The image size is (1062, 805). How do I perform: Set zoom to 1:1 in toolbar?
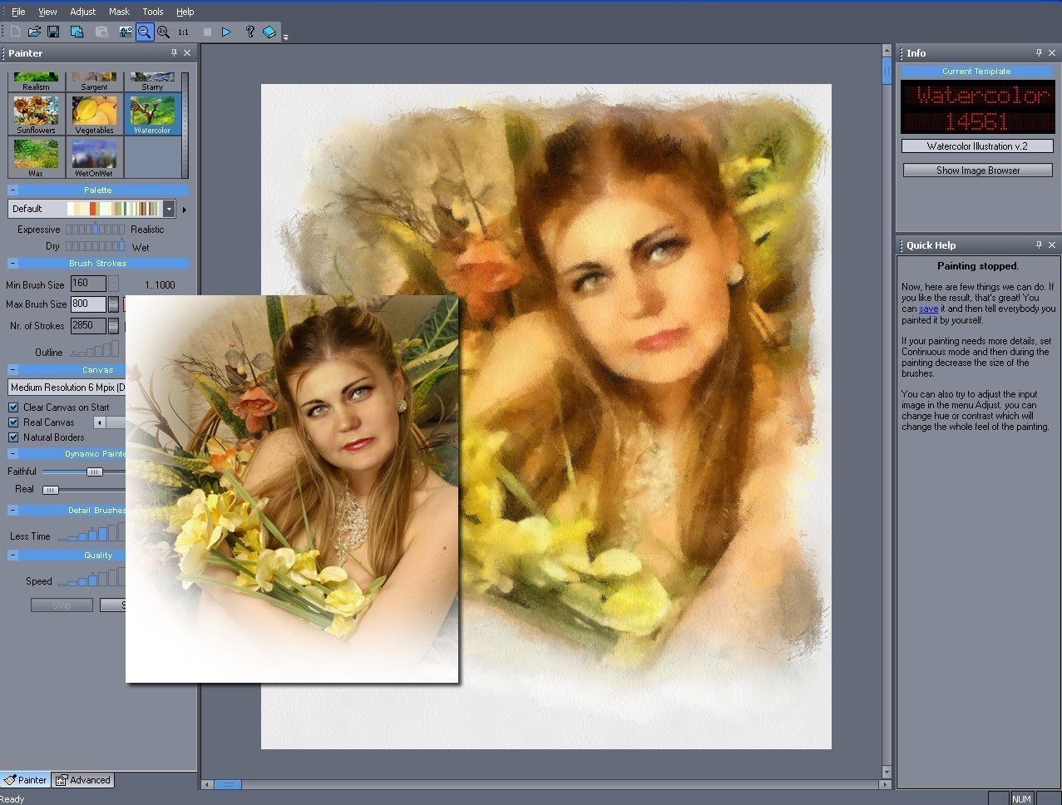[183, 32]
